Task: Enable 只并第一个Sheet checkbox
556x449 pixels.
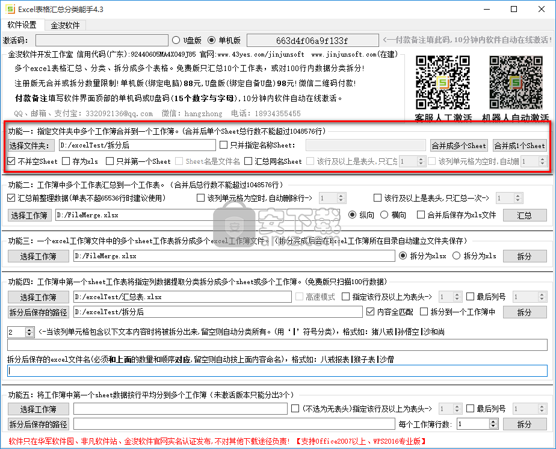Action: pyautogui.click(x=138, y=161)
